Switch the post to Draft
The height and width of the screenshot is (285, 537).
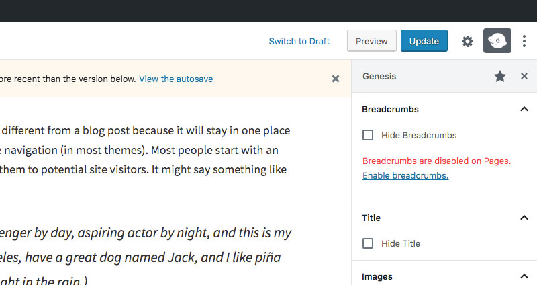click(299, 41)
